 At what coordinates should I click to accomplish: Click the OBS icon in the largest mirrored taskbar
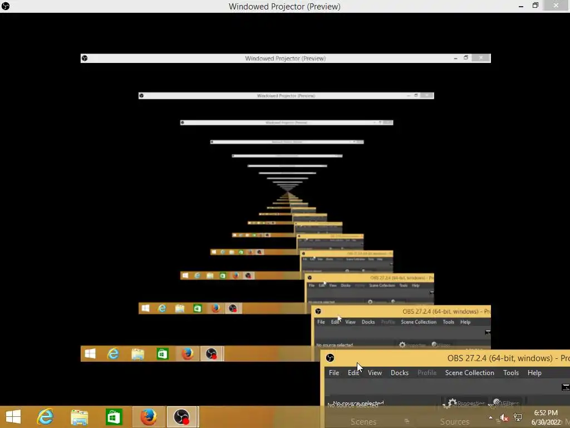pos(212,353)
